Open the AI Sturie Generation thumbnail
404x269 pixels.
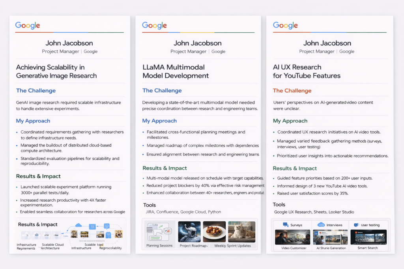pos(331,237)
